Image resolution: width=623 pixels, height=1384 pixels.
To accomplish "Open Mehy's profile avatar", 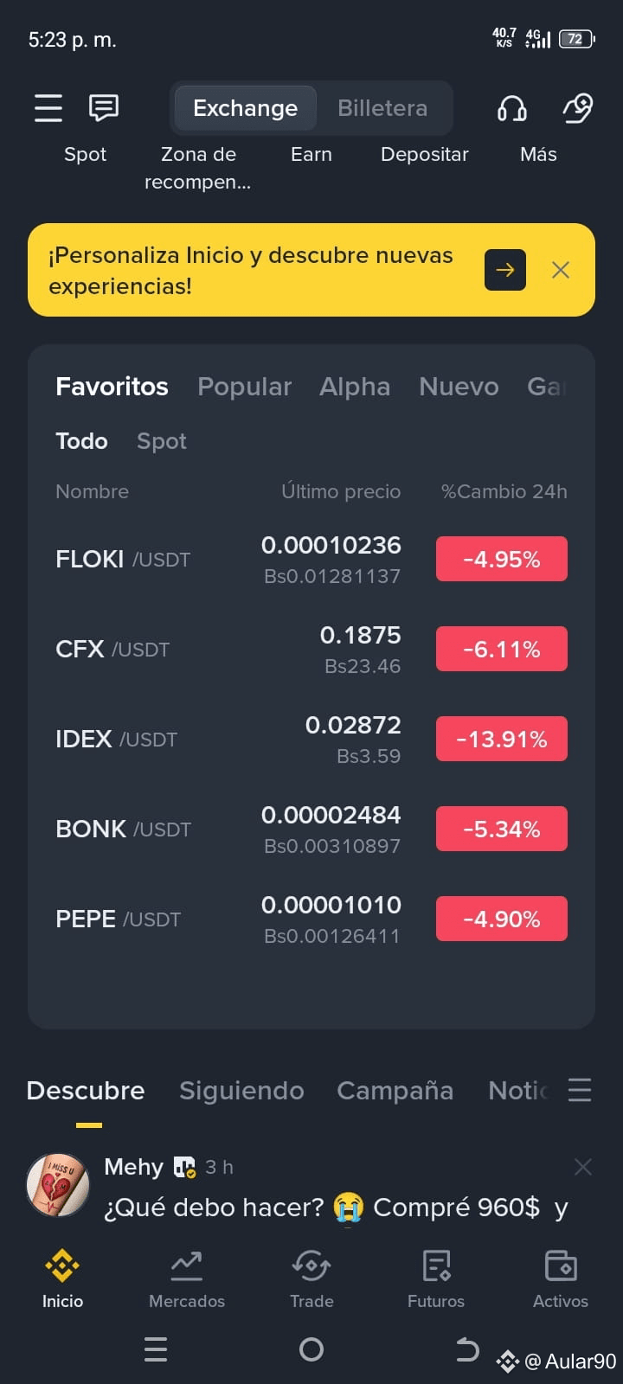I will coord(58,1185).
